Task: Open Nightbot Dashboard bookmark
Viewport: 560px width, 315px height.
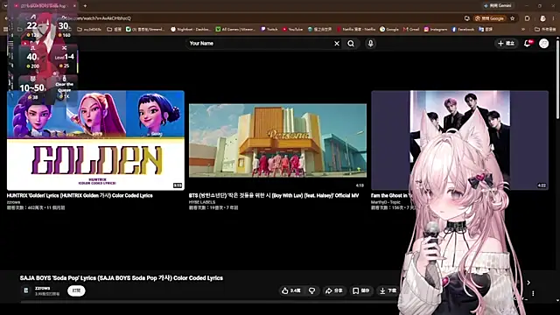Action: tap(190, 29)
